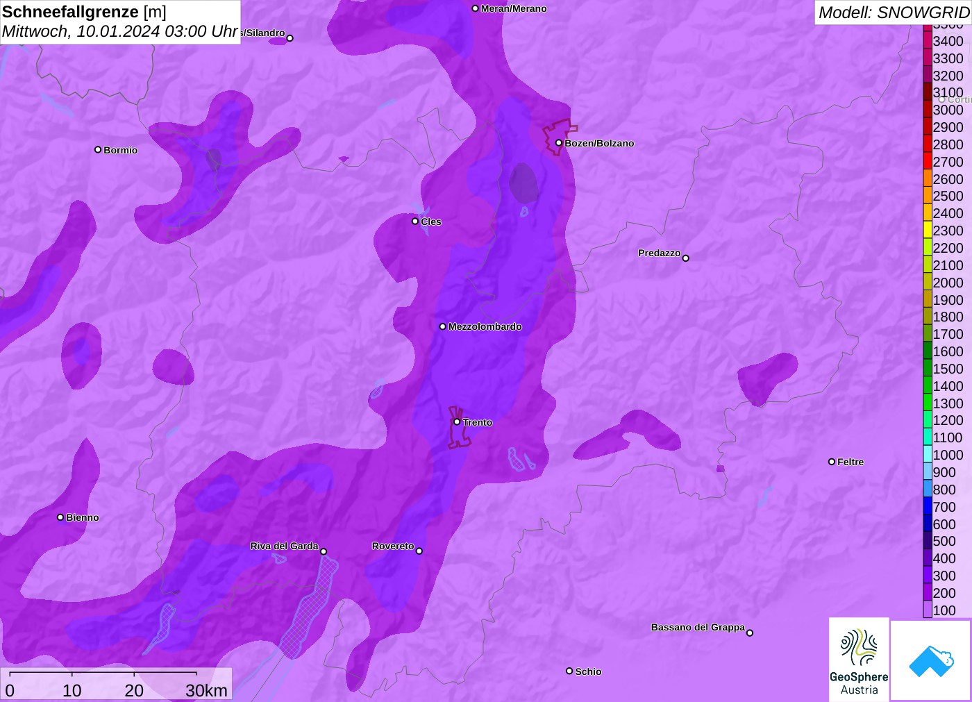
Task: Click the Mezzolombardo marker dot
Action: coord(443,326)
